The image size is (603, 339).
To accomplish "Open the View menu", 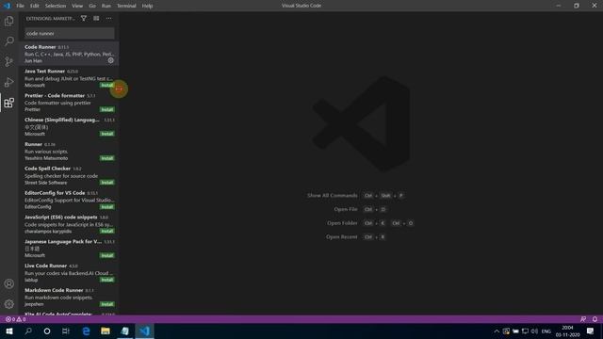I will [x=77, y=6].
